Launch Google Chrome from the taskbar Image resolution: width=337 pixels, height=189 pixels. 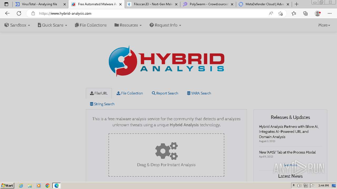click(x=48, y=186)
